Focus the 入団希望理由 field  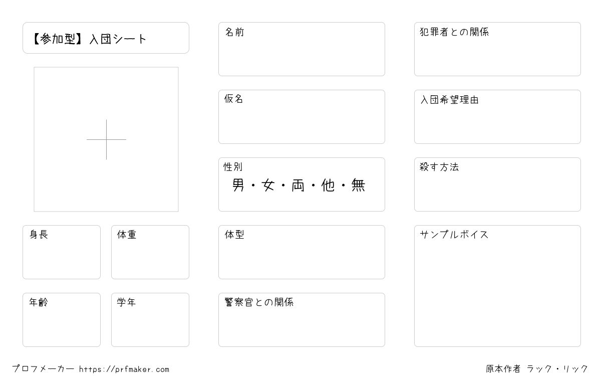point(497,117)
